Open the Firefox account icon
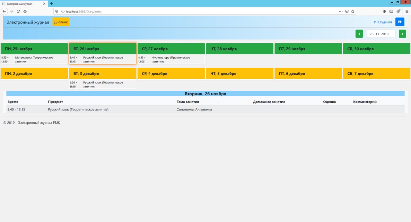The width and height of the screenshot is (411, 222). point(398,11)
